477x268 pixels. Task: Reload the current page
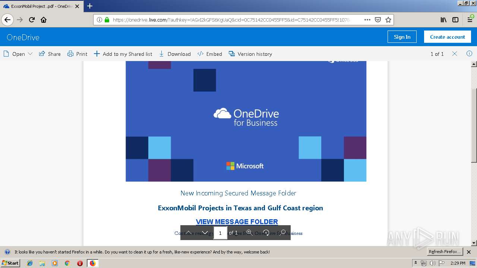[x=32, y=20]
